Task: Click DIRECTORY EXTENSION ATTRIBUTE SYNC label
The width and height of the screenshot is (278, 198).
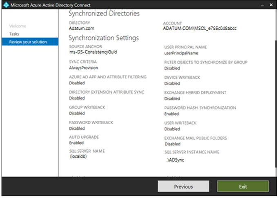Action: coord(107,92)
